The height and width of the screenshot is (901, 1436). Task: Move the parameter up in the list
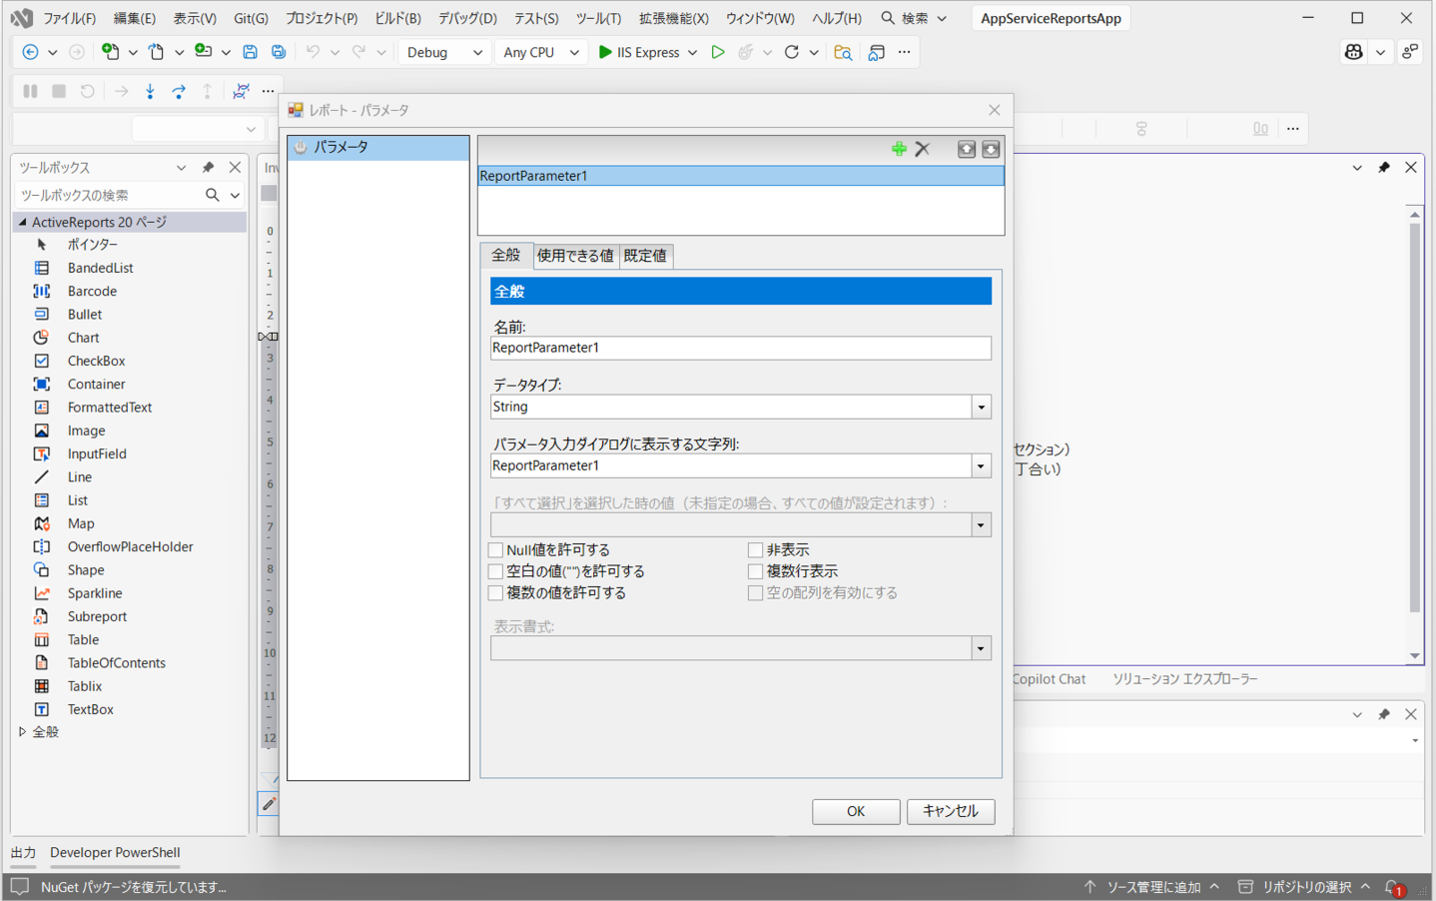click(966, 149)
